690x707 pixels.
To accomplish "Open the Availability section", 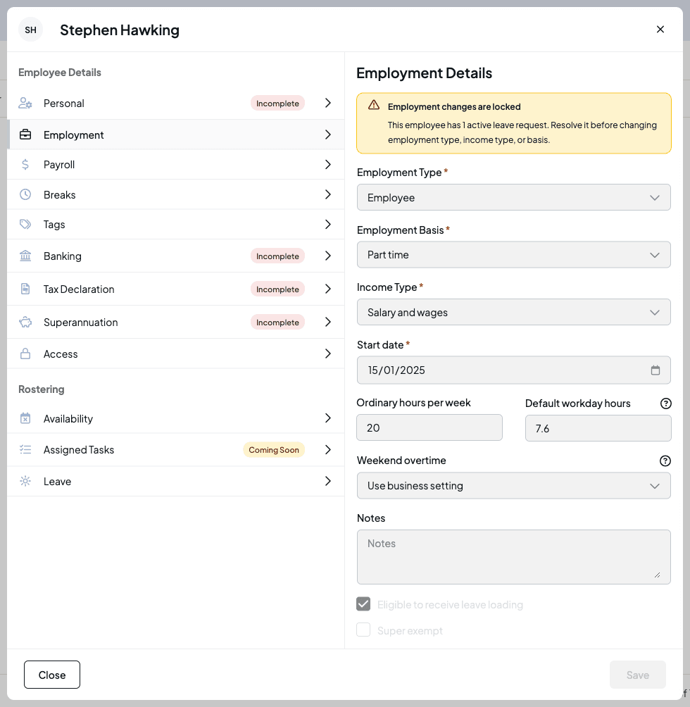I will point(176,418).
